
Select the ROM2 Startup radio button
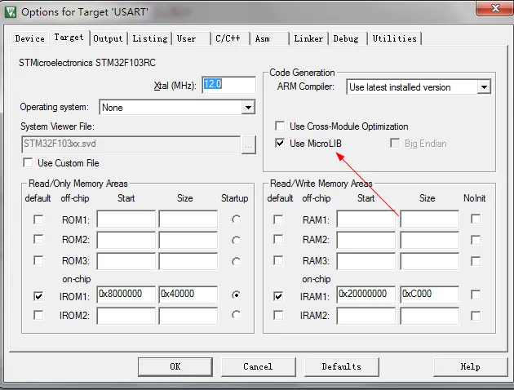pyautogui.click(x=236, y=240)
